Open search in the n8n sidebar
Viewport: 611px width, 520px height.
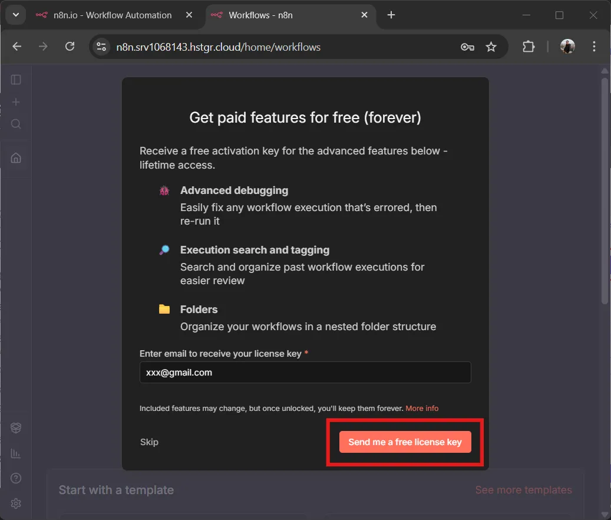[x=15, y=124]
